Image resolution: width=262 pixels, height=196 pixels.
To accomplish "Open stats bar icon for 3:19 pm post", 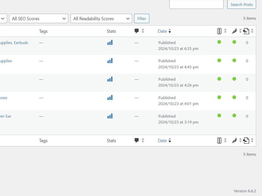I will (110, 116).
